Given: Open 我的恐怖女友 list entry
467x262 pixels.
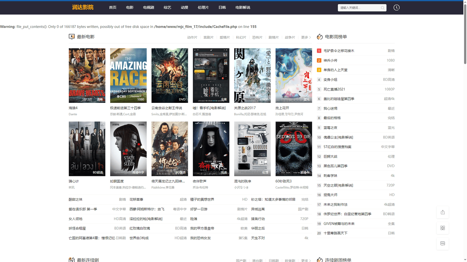Looking at the screenshot, I should click(200, 238).
